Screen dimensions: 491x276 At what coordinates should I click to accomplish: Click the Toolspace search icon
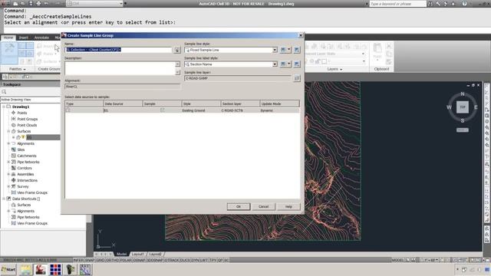(x=4, y=92)
